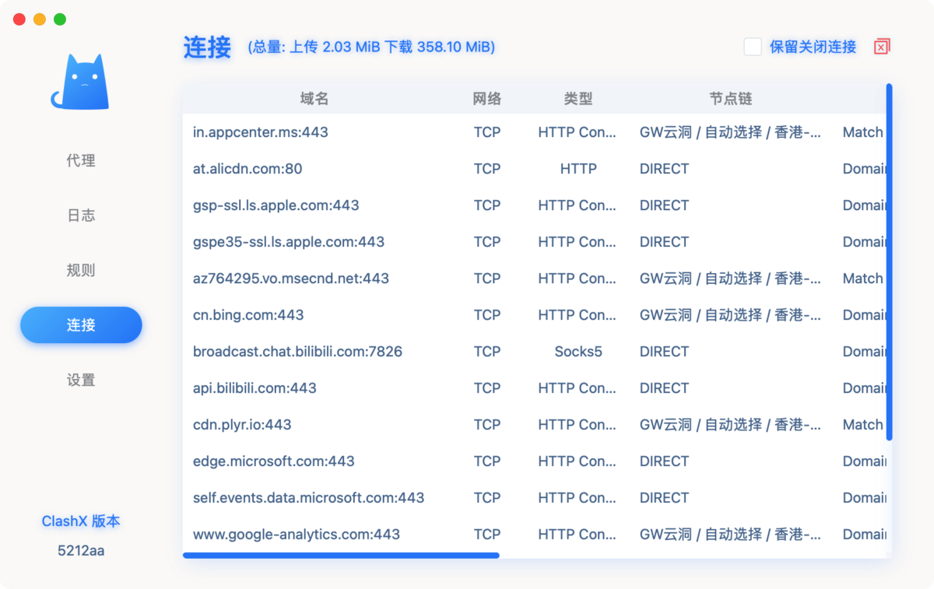Click the node chain cell for www.google-analytics.com
This screenshot has width=934, height=589.
click(730, 535)
